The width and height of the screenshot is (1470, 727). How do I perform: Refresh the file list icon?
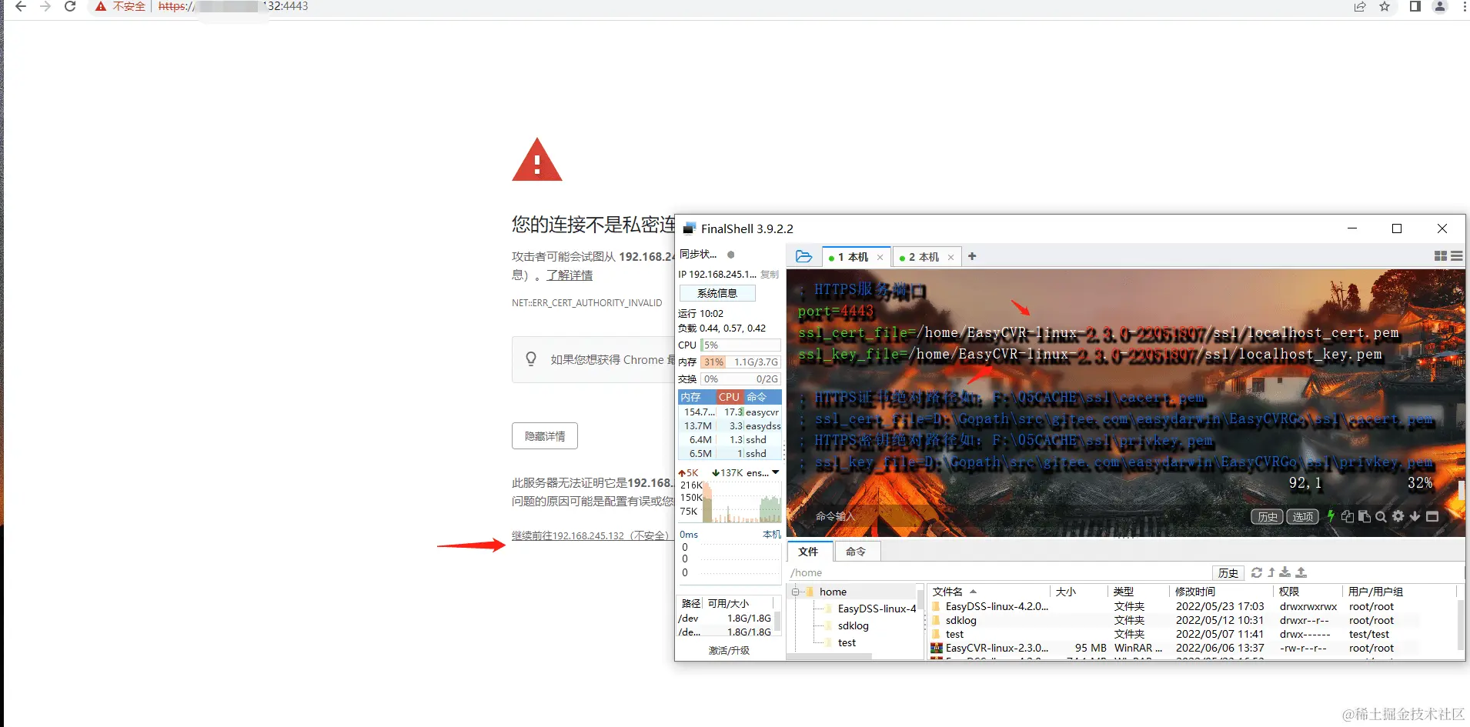pos(1257,573)
